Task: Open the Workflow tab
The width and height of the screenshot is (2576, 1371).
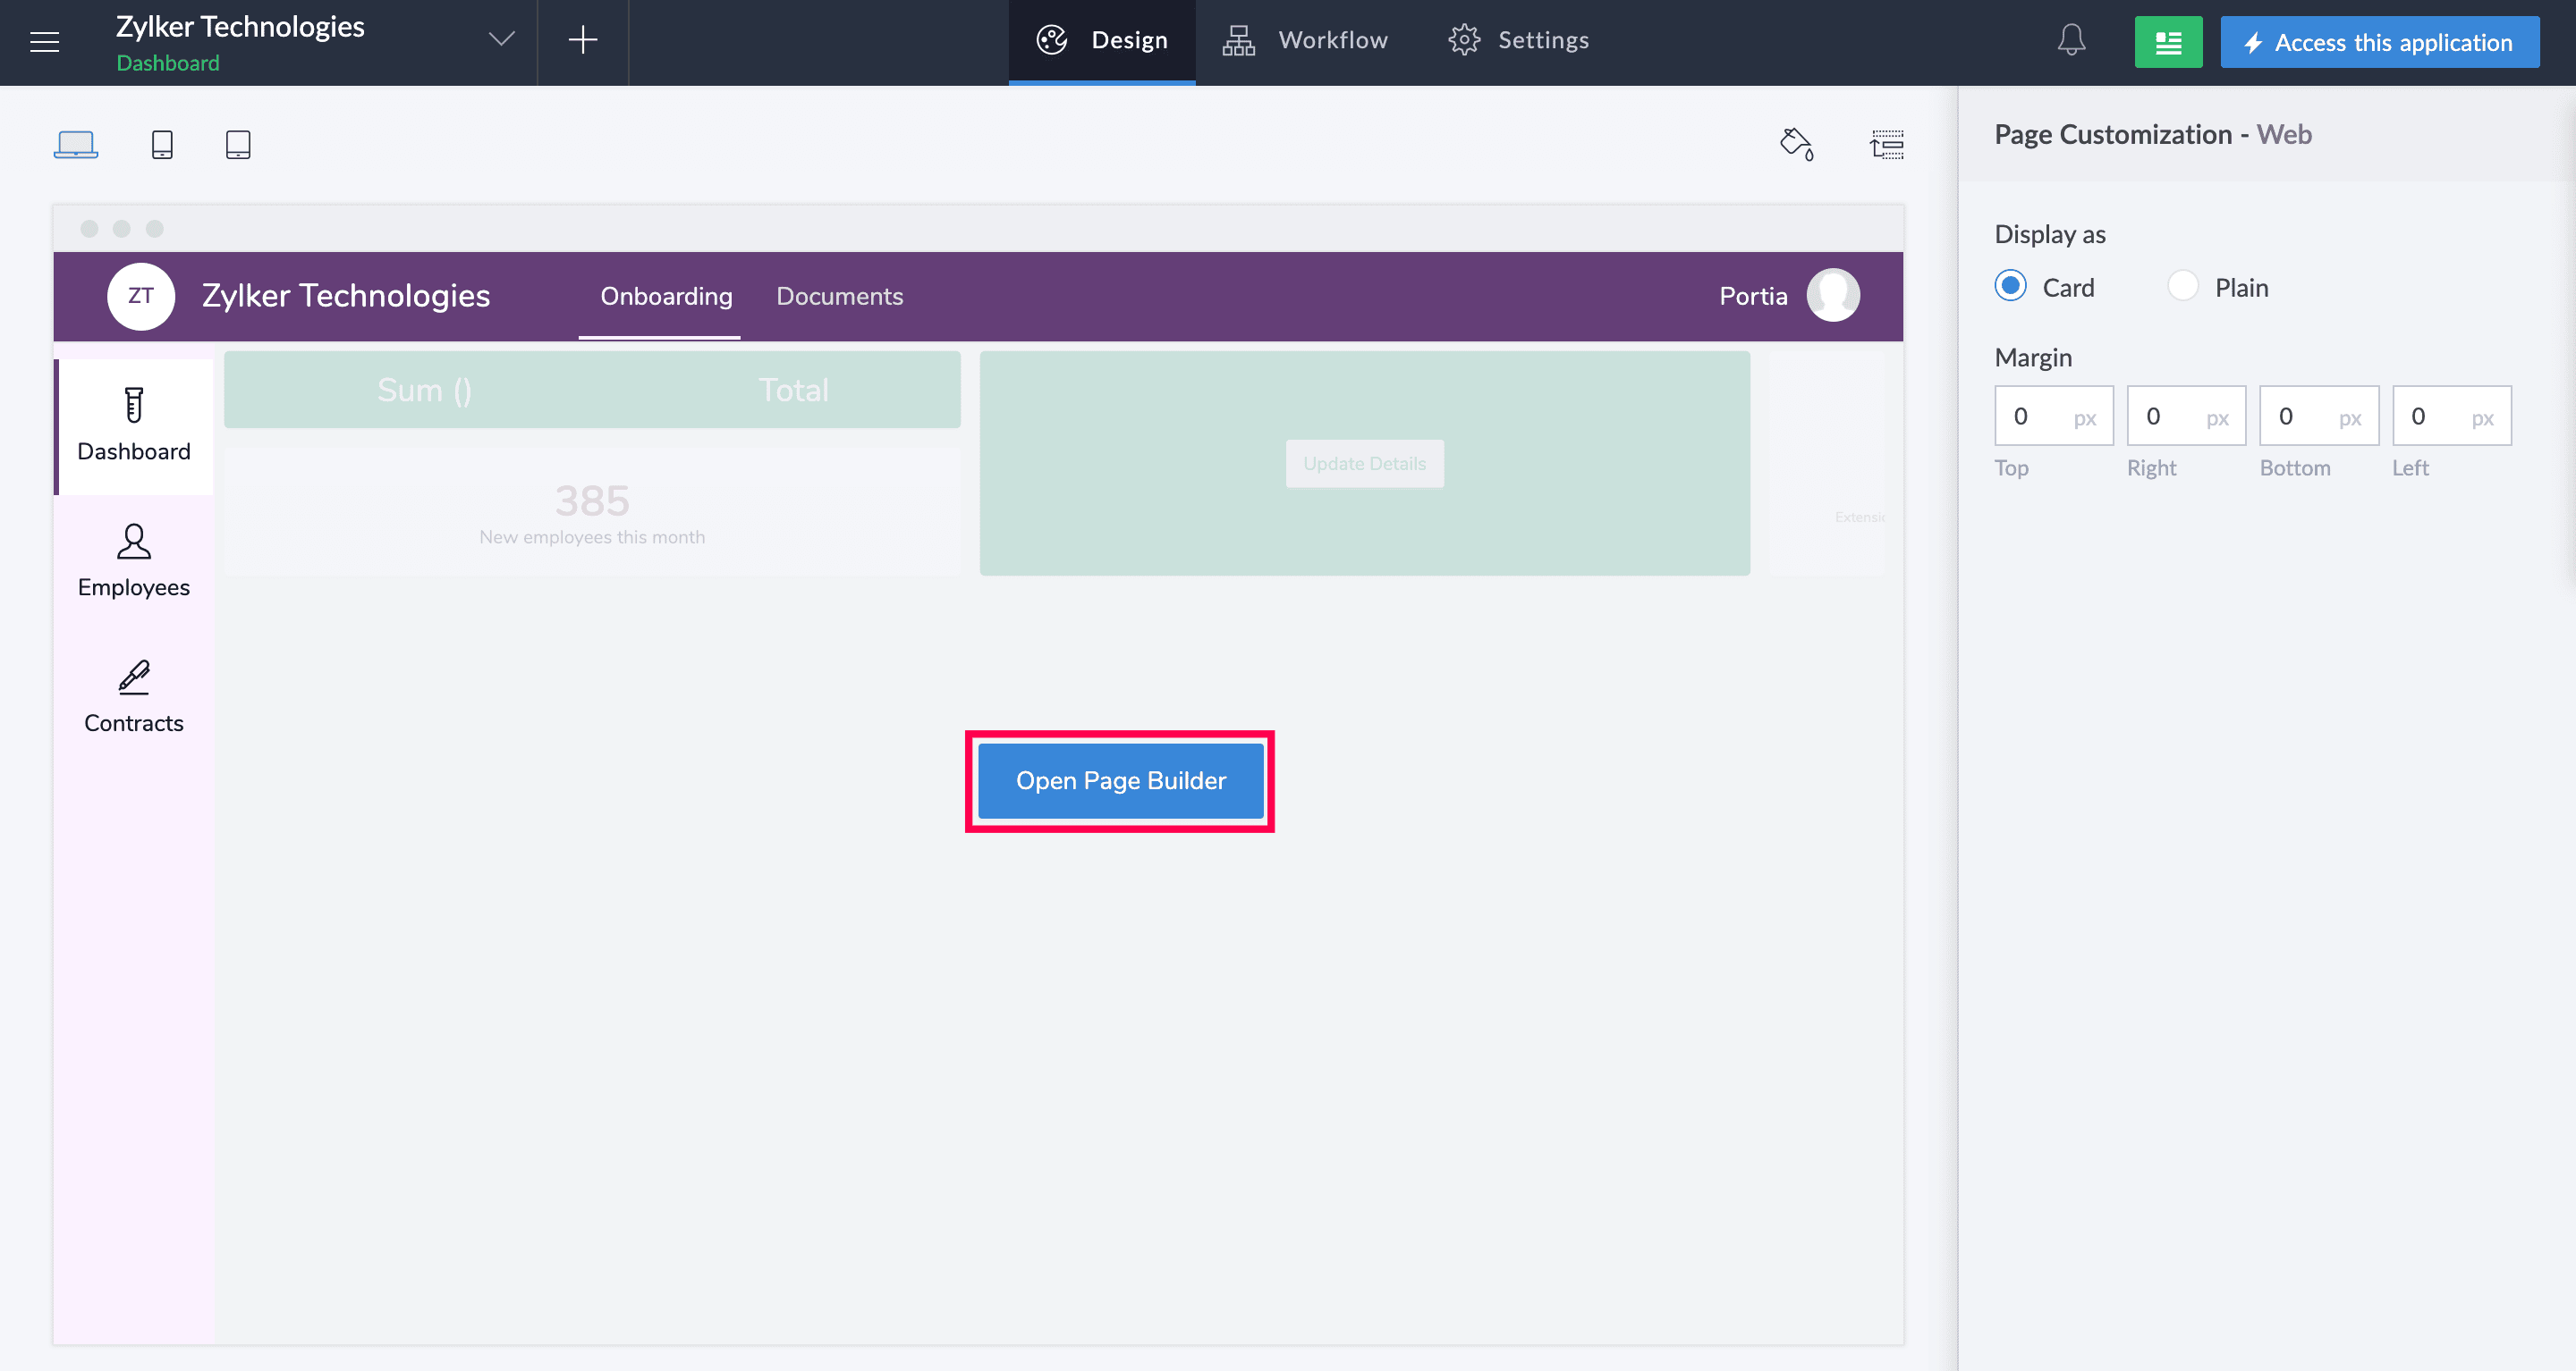Action: point(1305,41)
